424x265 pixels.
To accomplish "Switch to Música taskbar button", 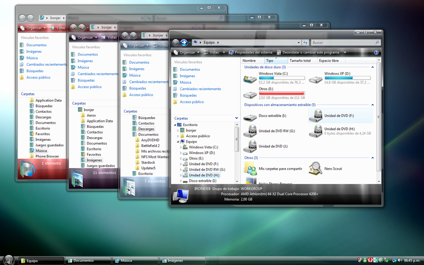I will click(x=135, y=261).
